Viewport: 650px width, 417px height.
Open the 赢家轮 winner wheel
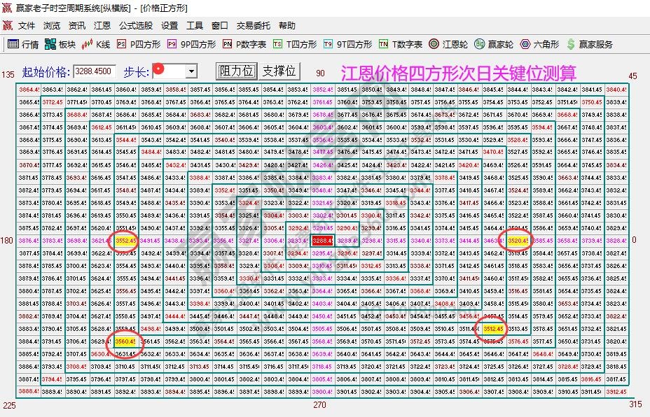pos(490,43)
